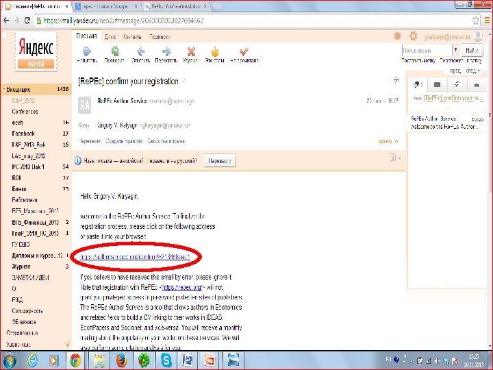Click the volume icon in system tray

(x=437, y=361)
